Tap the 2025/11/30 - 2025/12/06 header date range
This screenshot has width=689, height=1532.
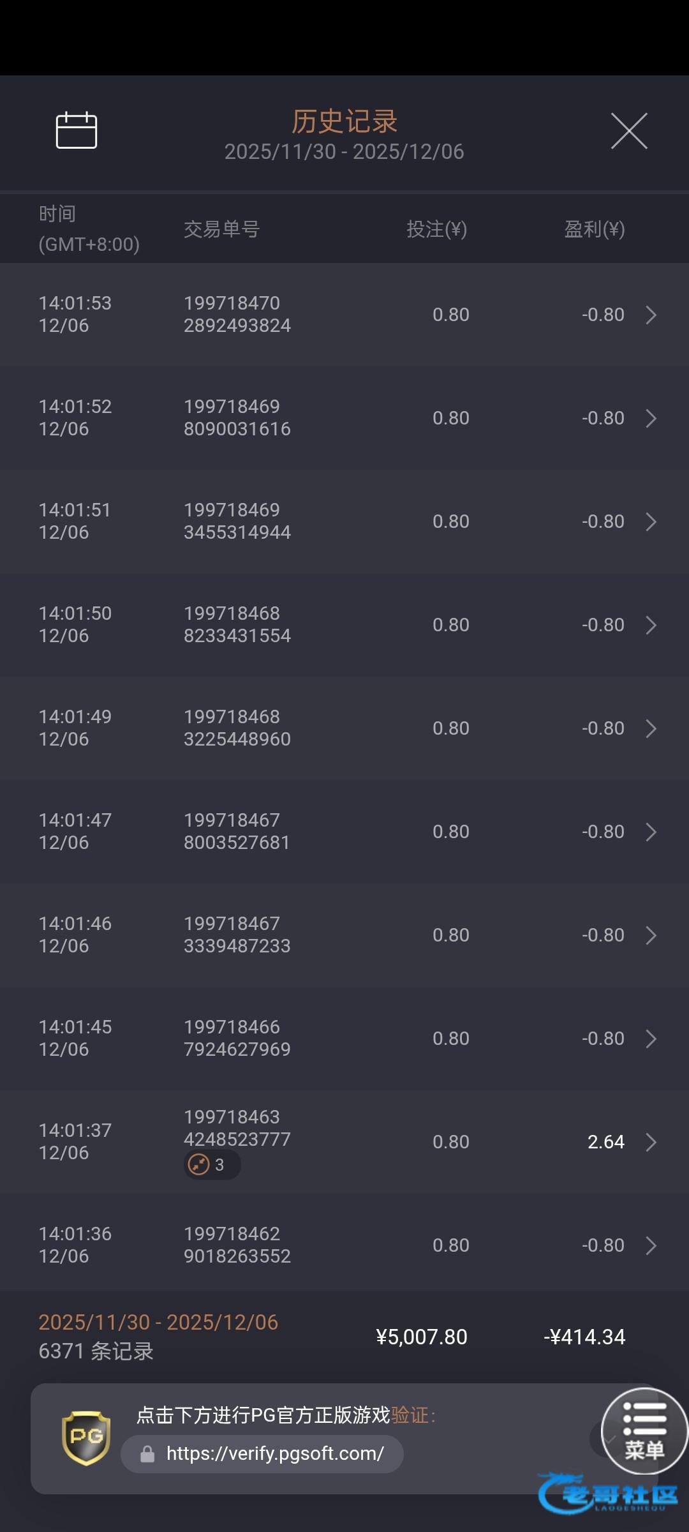point(344,152)
